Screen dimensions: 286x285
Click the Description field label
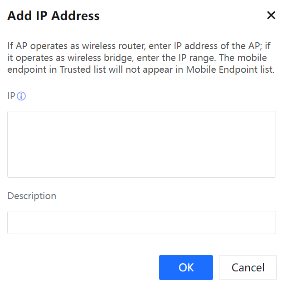32,196
